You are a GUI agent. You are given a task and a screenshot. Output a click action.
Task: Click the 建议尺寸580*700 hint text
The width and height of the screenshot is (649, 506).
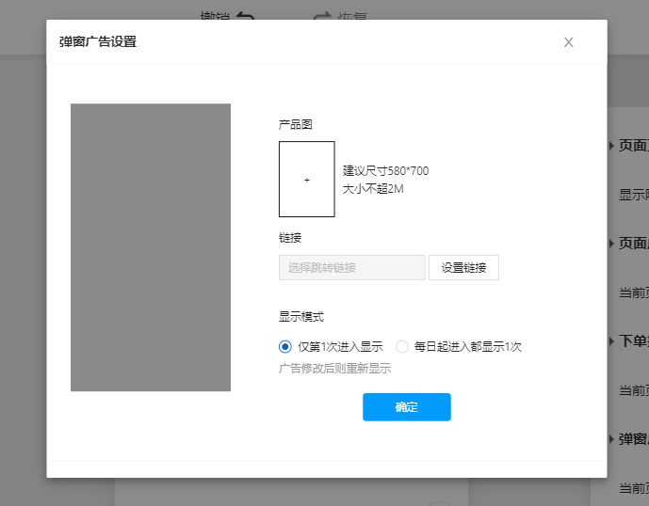pyautogui.click(x=385, y=171)
